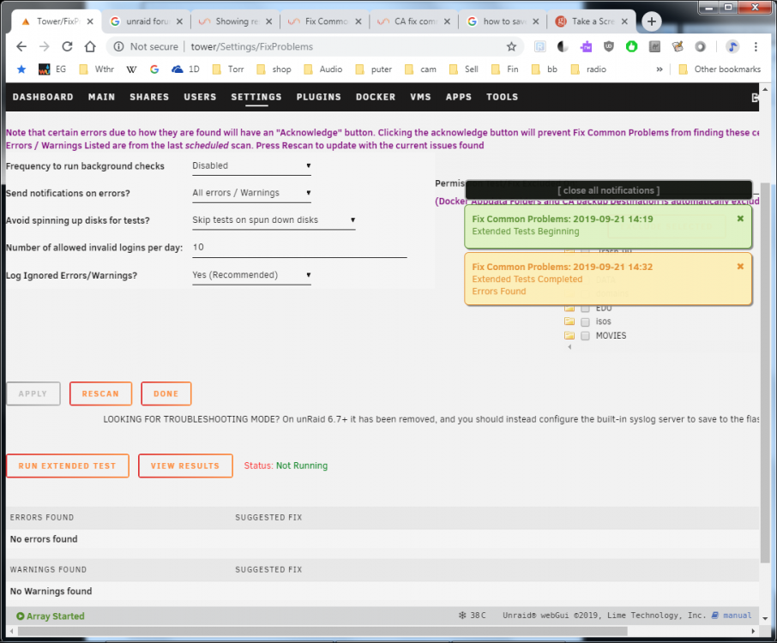Open the background checks frequency dropdown
The height and width of the screenshot is (643, 777).
[252, 166]
